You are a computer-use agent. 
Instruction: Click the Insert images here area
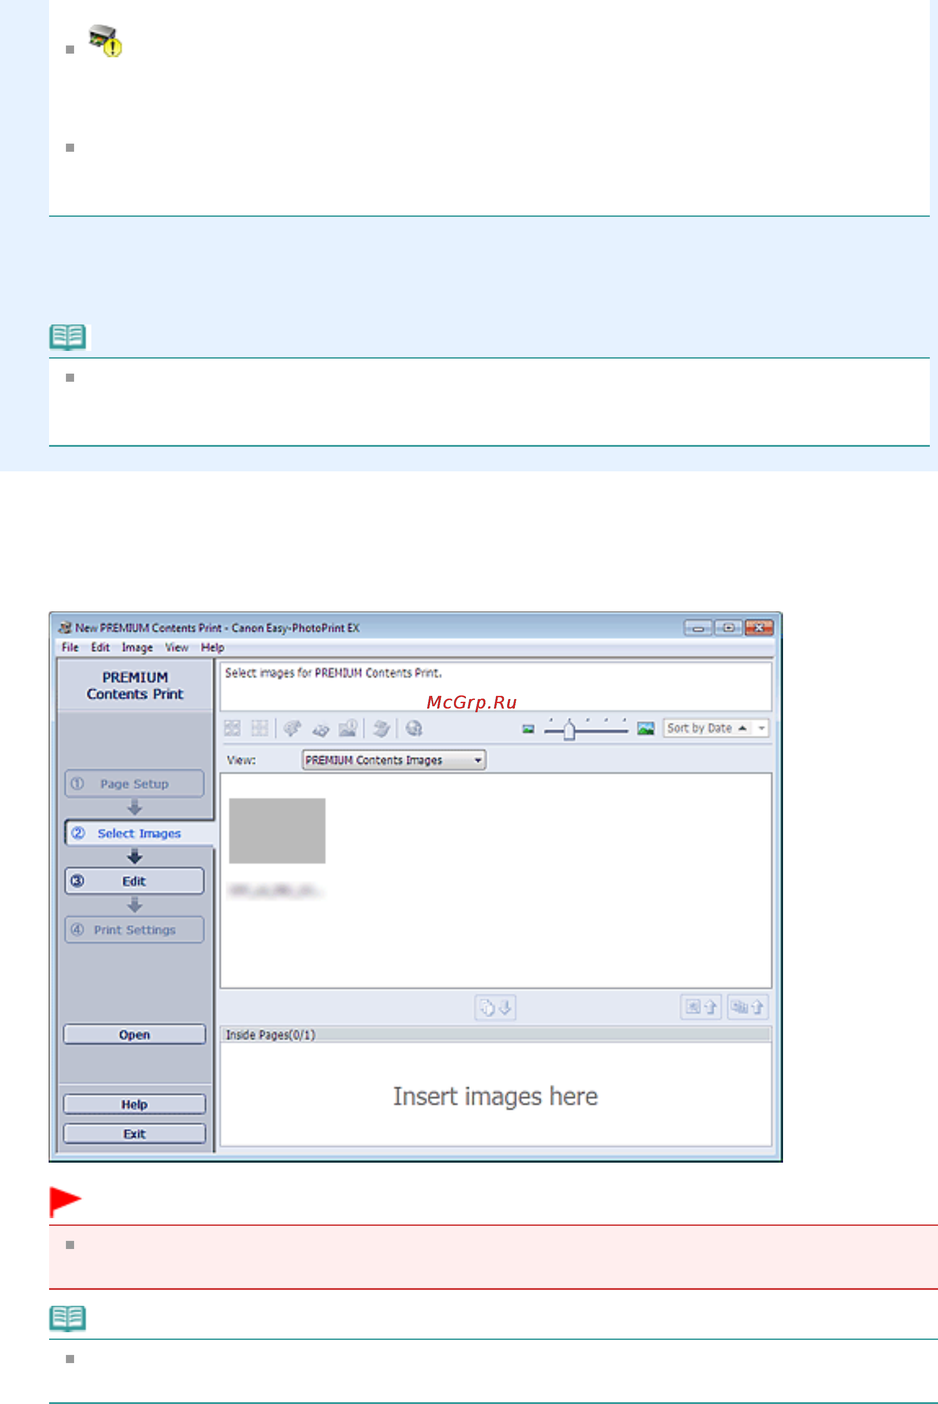click(x=495, y=1095)
